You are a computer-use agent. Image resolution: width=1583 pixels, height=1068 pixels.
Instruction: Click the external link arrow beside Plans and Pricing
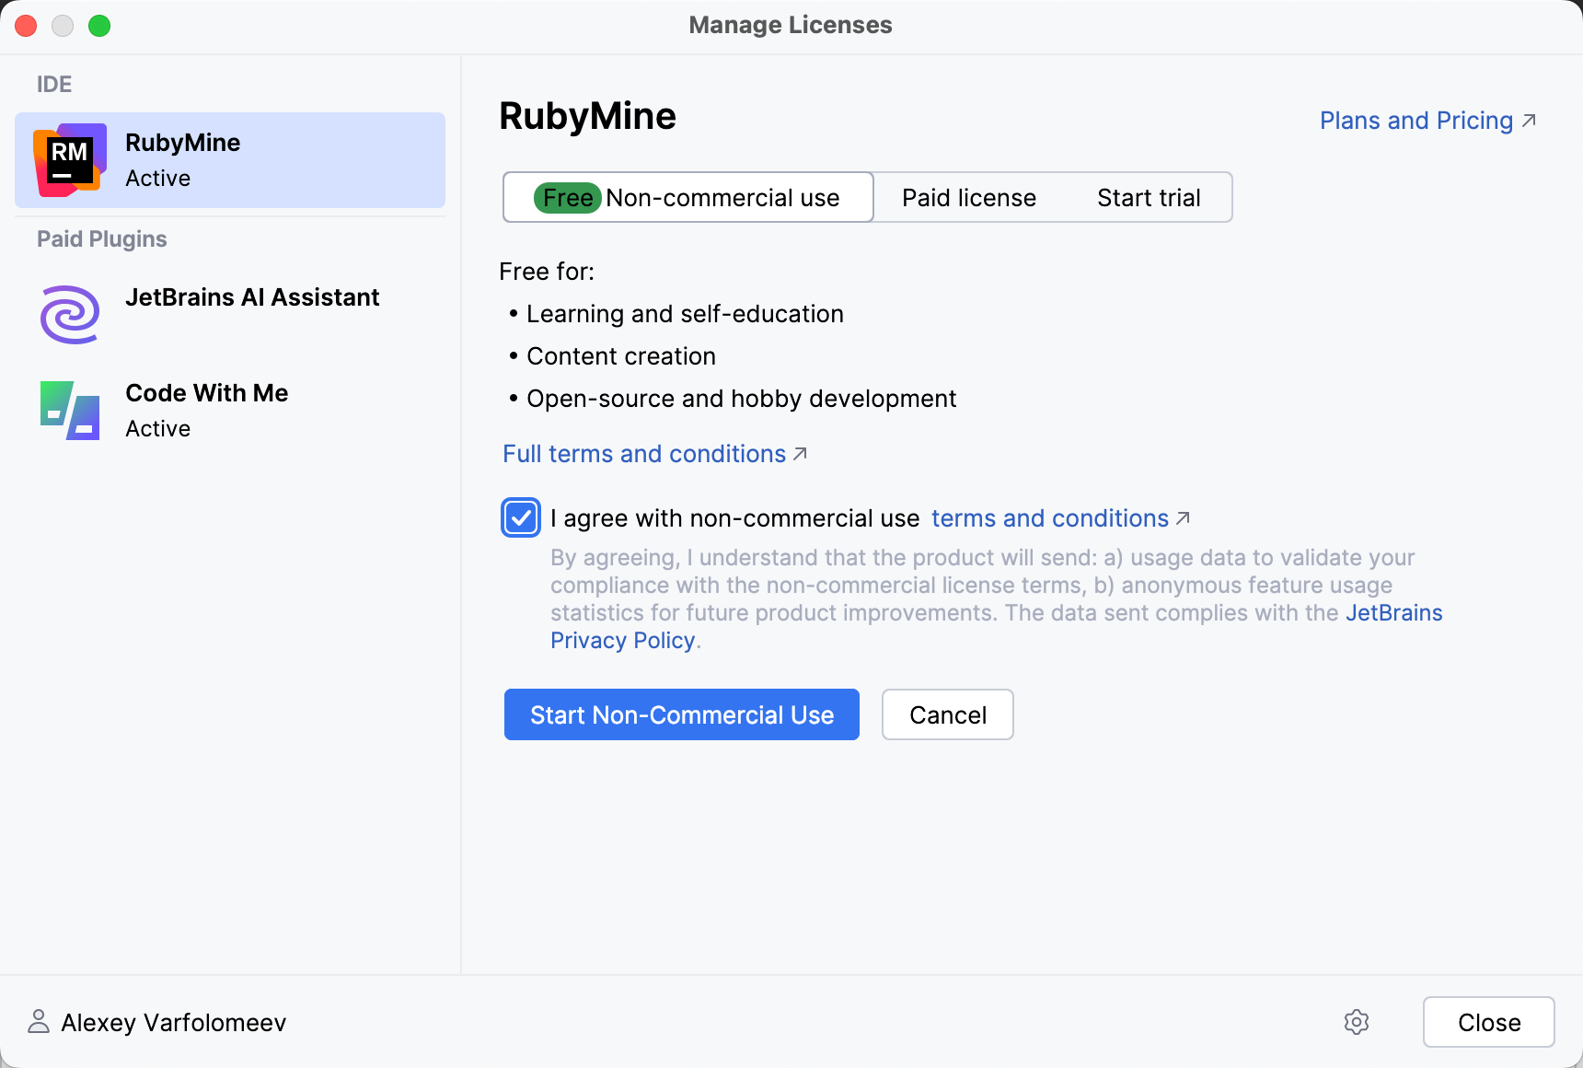pos(1529,120)
